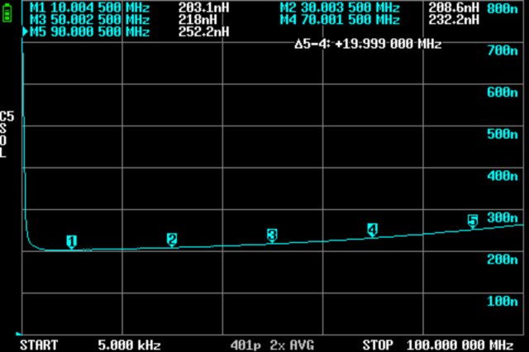Click the 252.2nH value of marker 5

[203, 31]
